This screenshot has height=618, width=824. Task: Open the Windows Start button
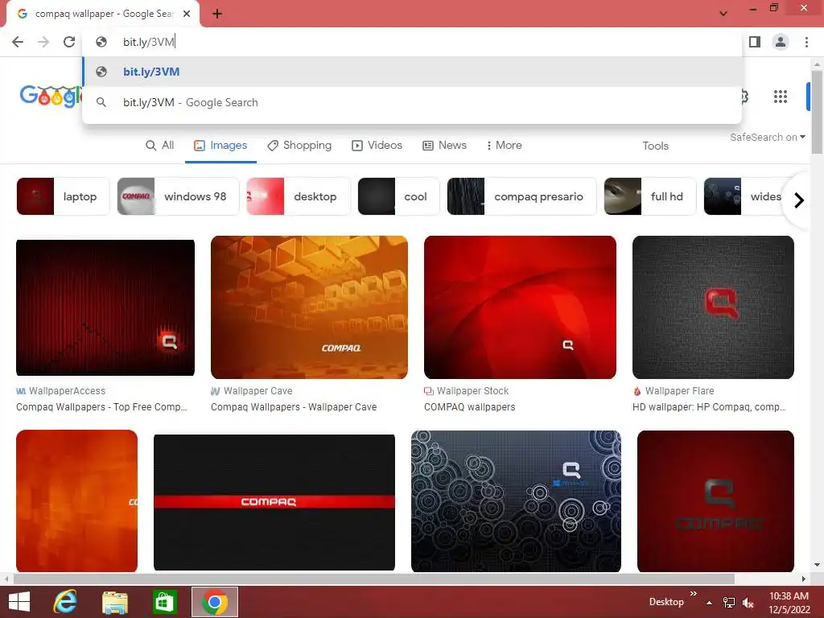(20, 602)
